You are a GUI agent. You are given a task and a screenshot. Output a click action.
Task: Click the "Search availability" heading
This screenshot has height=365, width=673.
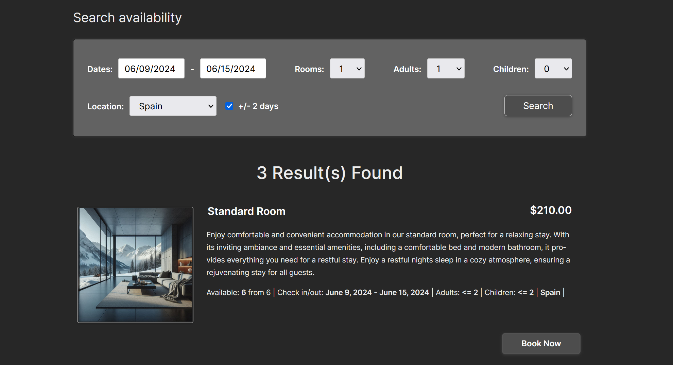[x=127, y=18]
